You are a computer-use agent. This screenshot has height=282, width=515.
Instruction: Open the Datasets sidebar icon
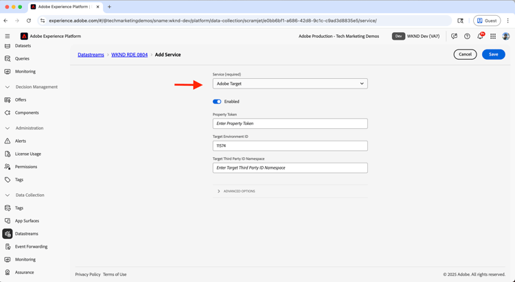click(8, 46)
